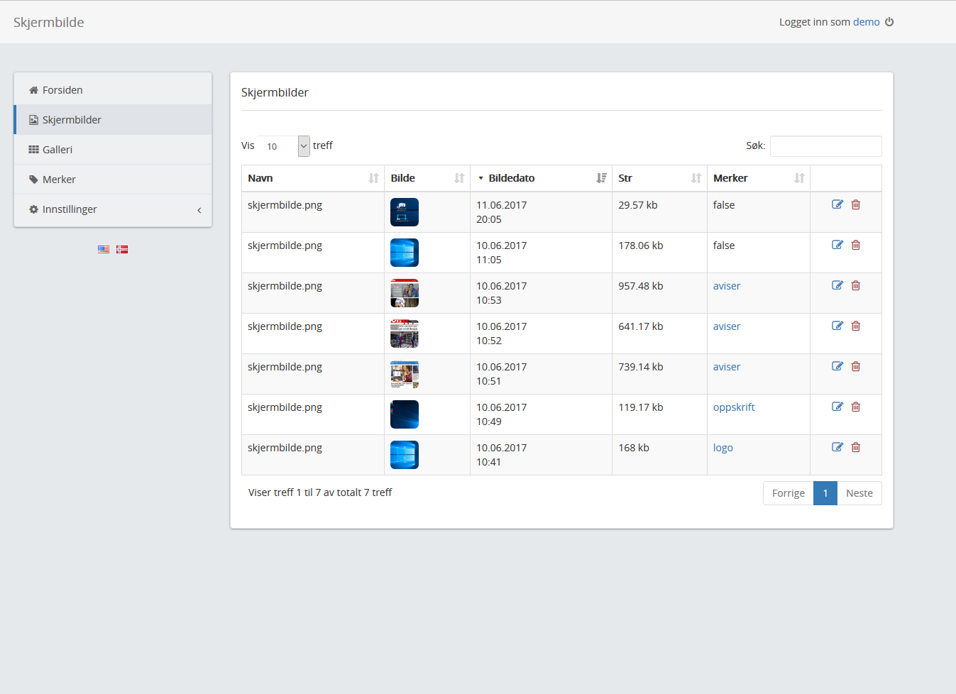Open the Vis results-per-page dropdown

click(x=284, y=146)
